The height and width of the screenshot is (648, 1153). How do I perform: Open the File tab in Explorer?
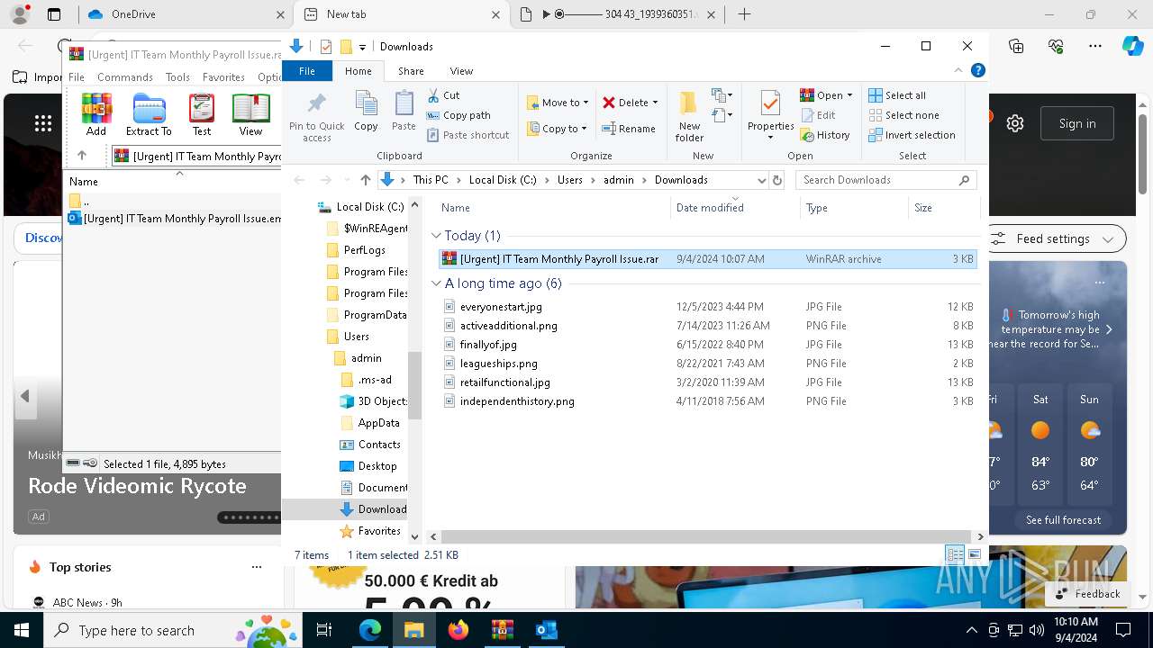click(x=307, y=71)
